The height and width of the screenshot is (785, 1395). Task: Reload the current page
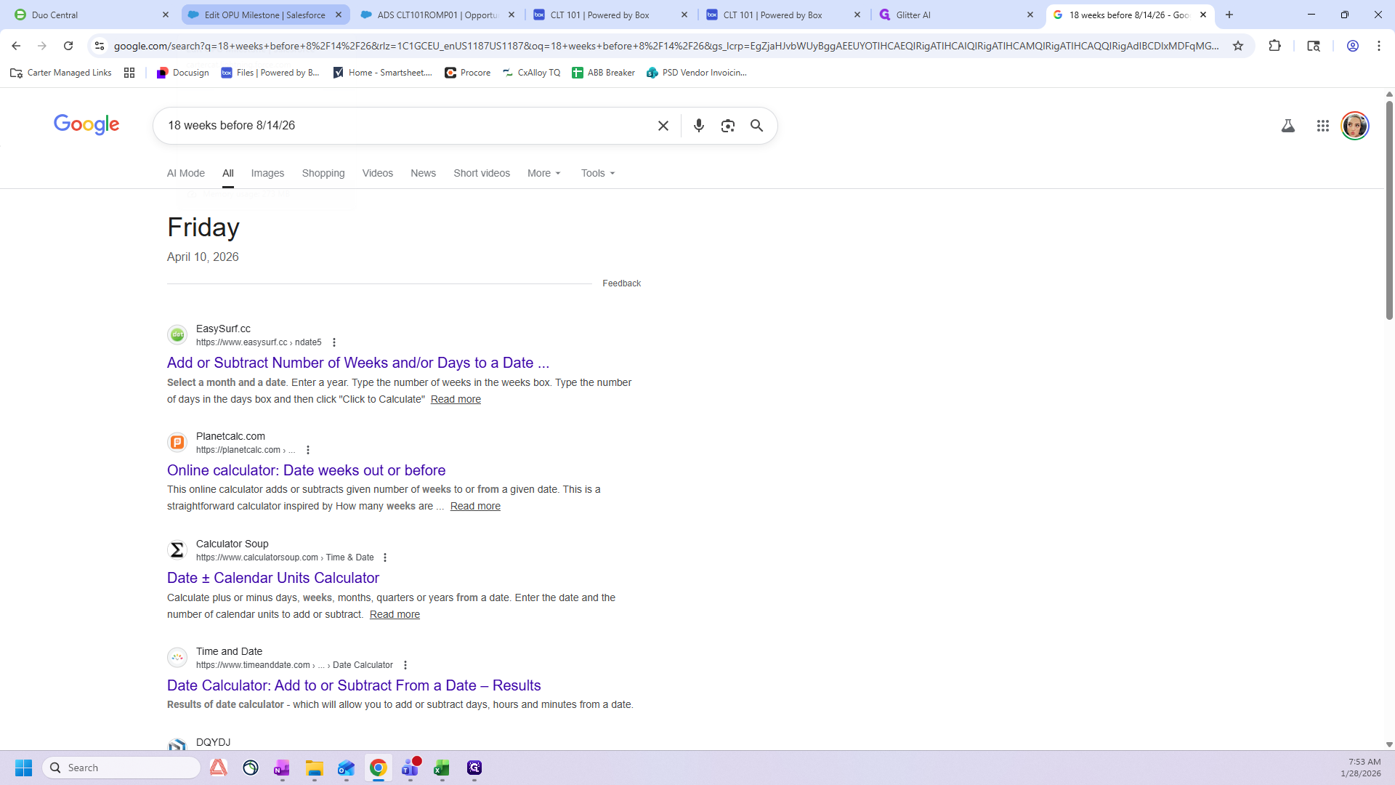click(68, 46)
